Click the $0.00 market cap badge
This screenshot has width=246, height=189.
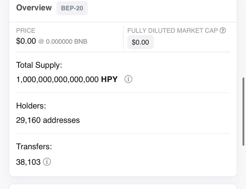(140, 42)
